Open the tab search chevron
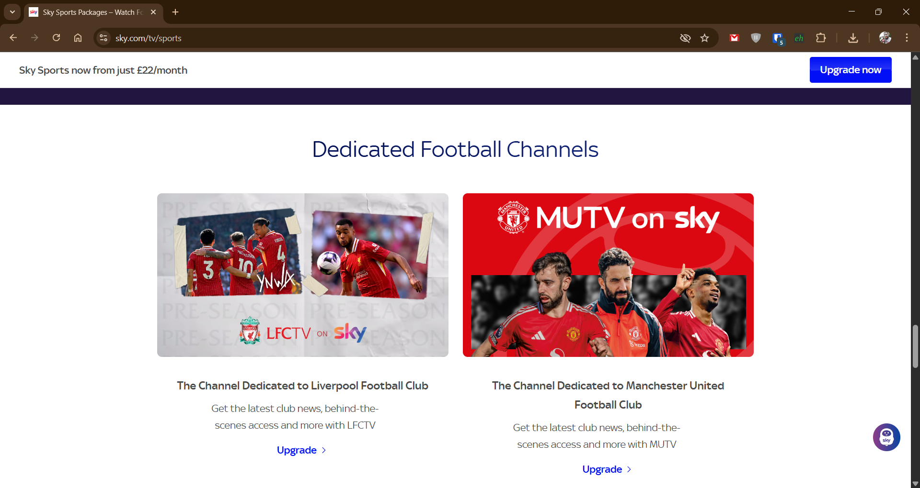Image resolution: width=920 pixels, height=488 pixels. pyautogui.click(x=12, y=11)
